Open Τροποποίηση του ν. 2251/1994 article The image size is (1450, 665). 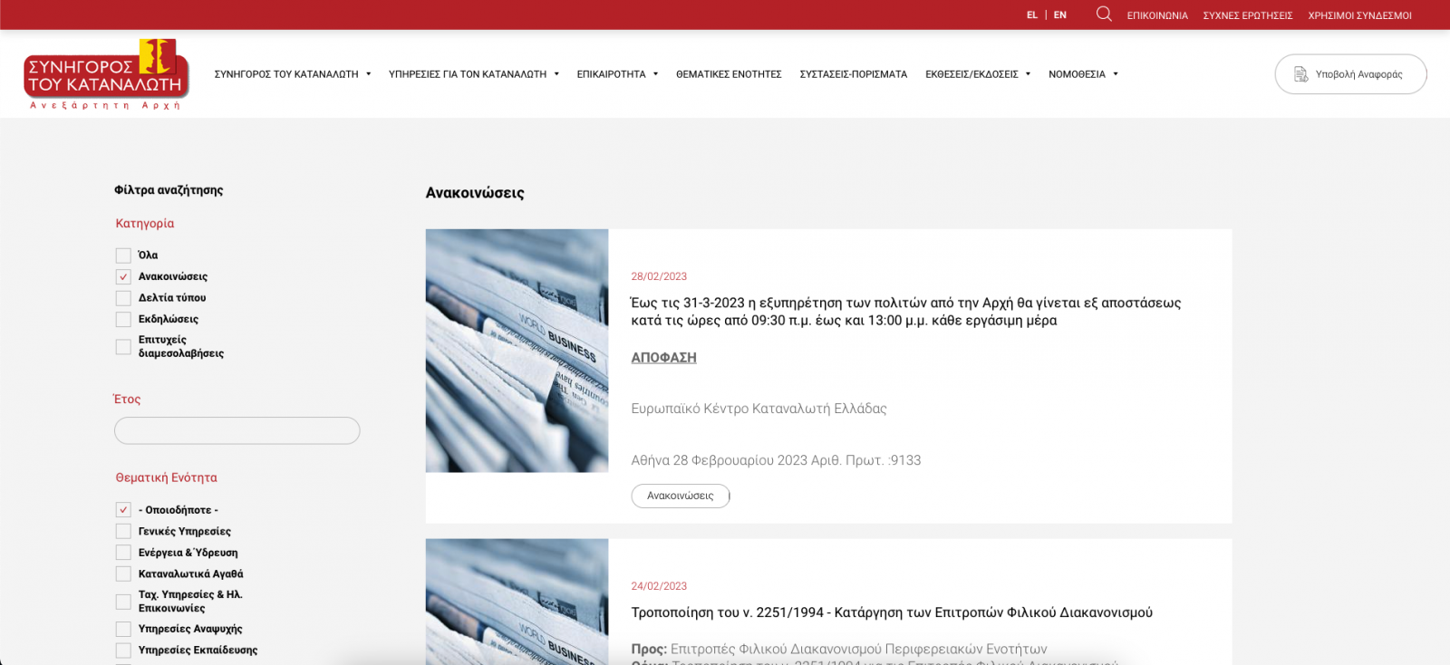(892, 612)
